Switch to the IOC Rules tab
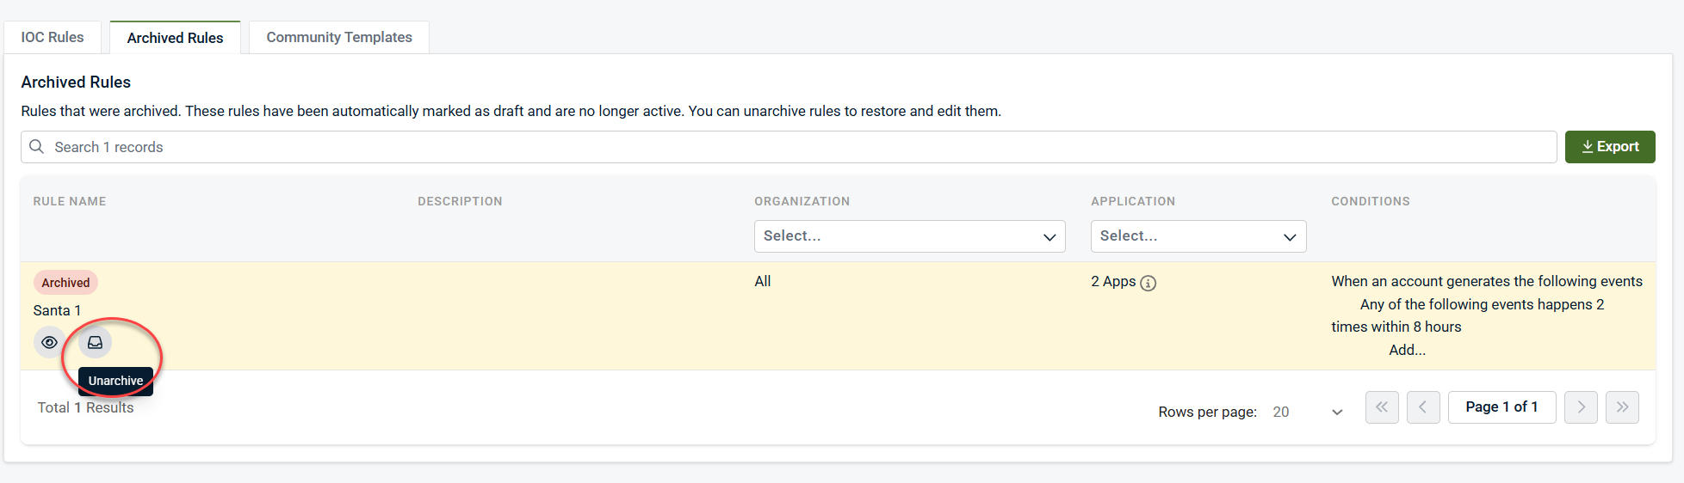This screenshot has height=483, width=1684. coord(53,38)
